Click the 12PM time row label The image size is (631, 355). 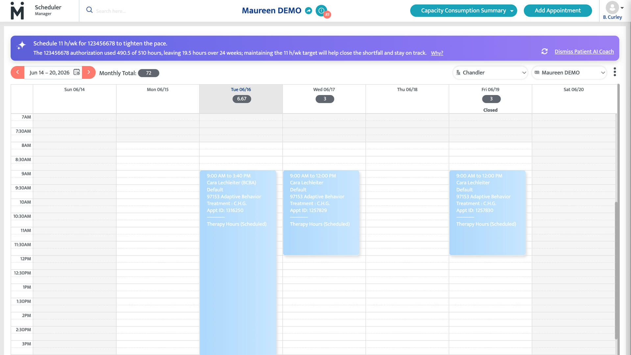(25, 259)
